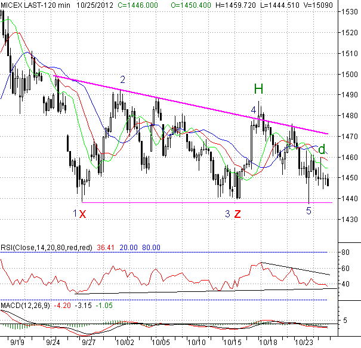Click date axis label 10/18
The height and width of the screenshot is (348, 361).
coord(269,342)
